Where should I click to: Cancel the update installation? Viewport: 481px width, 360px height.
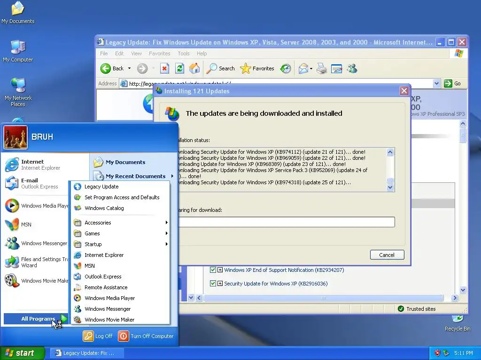tap(387, 255)
